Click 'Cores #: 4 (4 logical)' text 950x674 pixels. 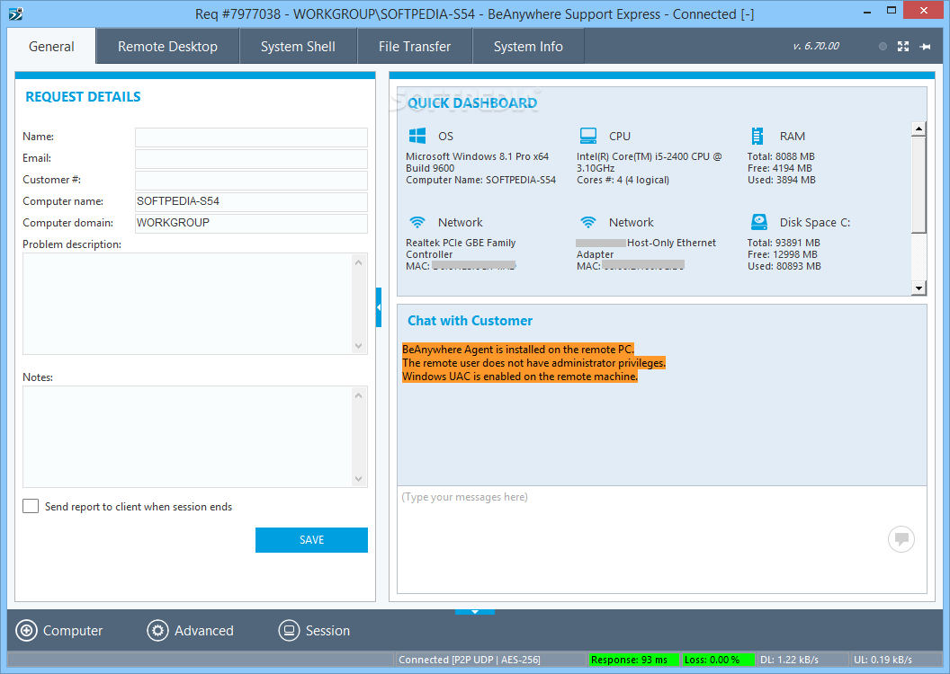coord(623,180)
